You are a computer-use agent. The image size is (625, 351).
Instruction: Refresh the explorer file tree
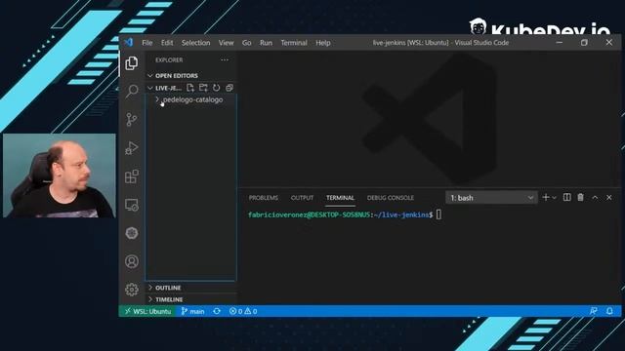(216, 88)
